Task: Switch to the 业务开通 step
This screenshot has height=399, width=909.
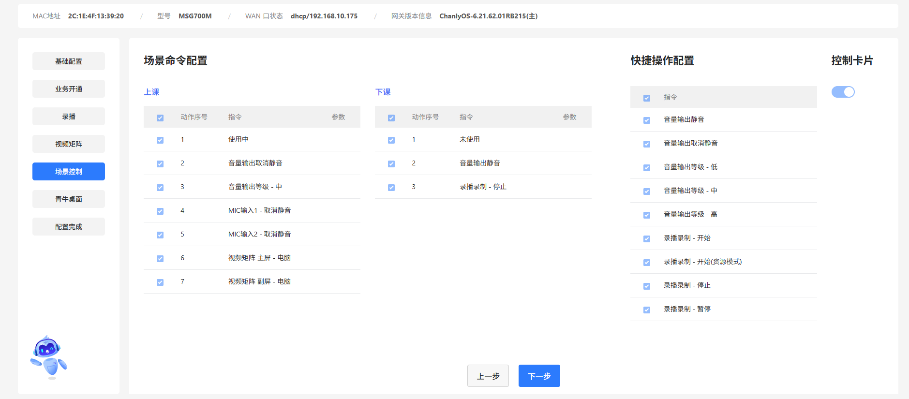Action: tap(69, 89)
